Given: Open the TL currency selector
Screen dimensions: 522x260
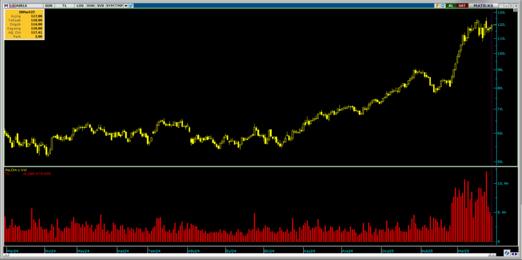Looking at the screenshot, I should coord(64,5).
